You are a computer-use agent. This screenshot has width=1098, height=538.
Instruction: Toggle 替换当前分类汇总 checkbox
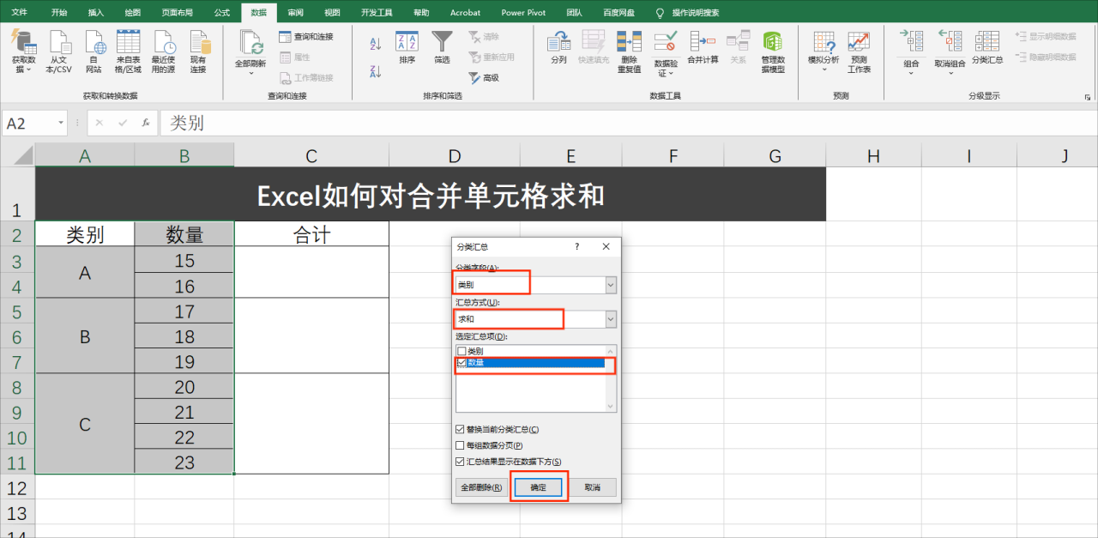(x=460, y=429)
